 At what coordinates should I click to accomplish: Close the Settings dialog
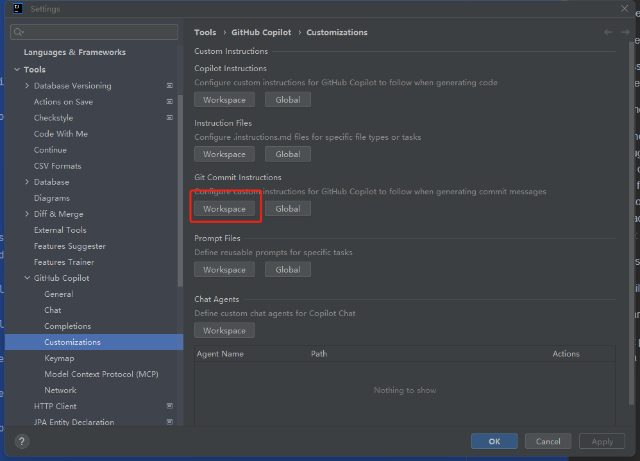(625, 8)
